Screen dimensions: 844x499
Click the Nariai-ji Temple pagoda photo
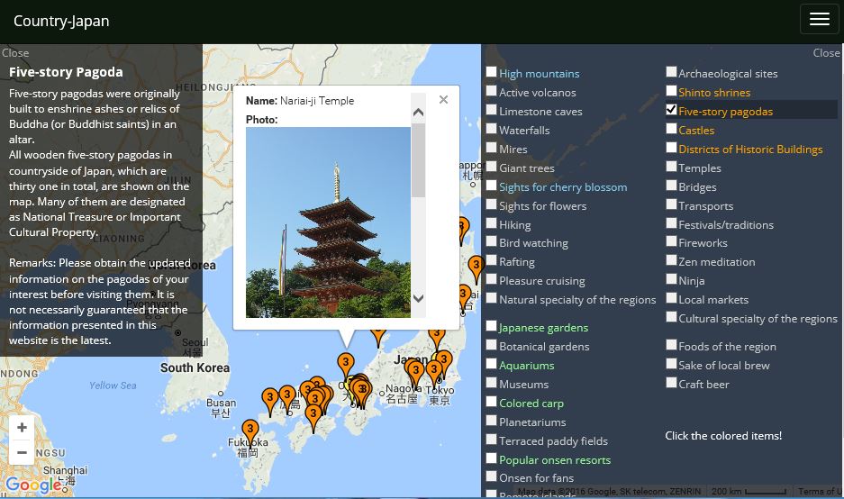point(328,222)
